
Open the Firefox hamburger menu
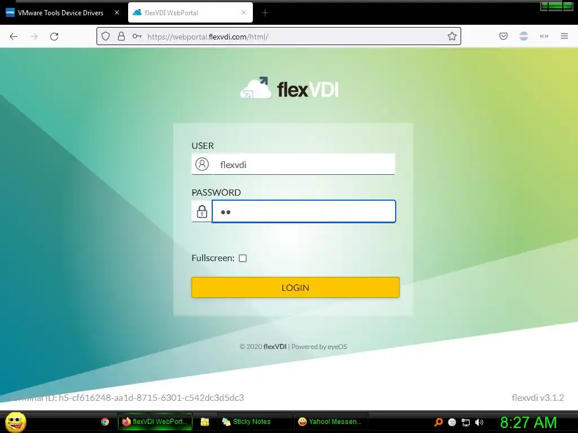[564, 36]
